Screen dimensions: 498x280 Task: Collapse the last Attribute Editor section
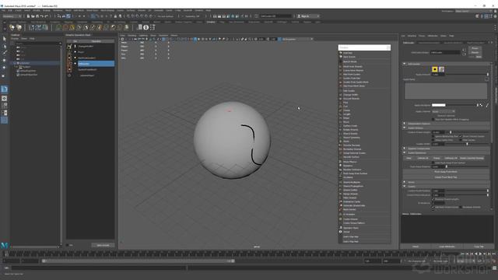click(x=405, y=187)
